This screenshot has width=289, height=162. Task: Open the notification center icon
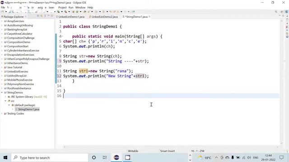[x=281, y=157]
